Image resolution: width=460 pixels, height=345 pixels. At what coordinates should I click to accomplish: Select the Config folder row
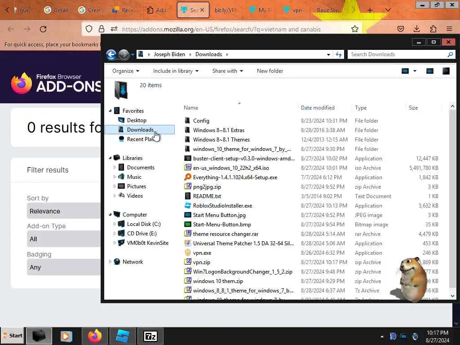pyautogui.click(x=311, y=120)
